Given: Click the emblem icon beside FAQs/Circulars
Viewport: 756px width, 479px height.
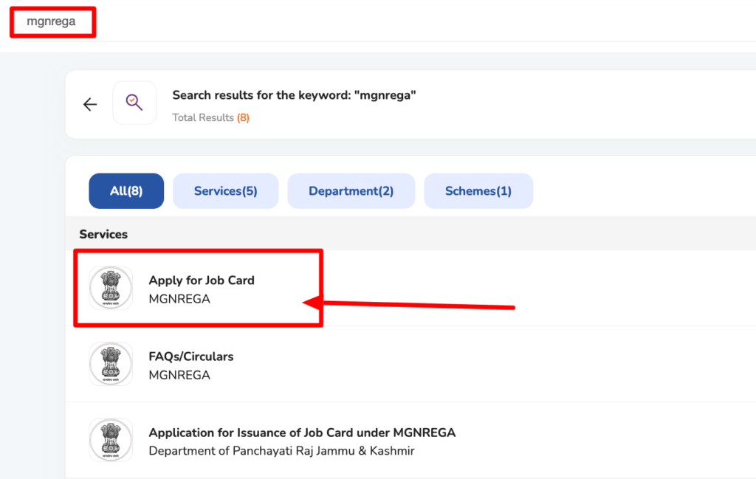Looking at the screenshot, I should (x=111, y=364).
